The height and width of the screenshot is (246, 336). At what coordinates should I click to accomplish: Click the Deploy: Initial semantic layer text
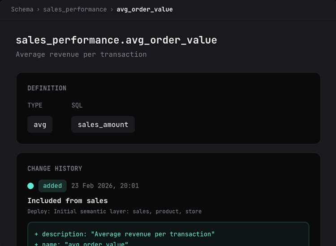pyautogui.click(x=114, y=211)
